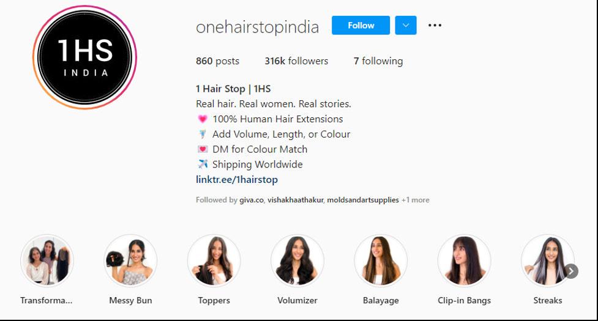Open the Messy Bun highlight
598x321 pixels.
point(130,260)
